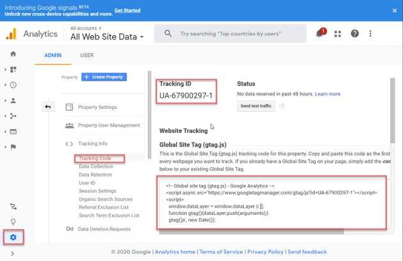Open Property Settings
This screenshot has width=403, height=261.
coord(97,107)
